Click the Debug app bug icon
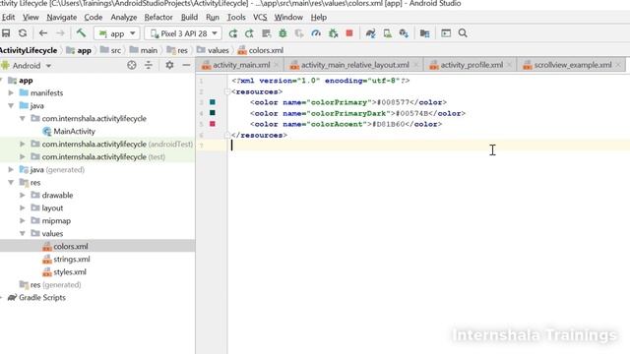The width and height of the screenshot is (630, 354). pyautogui.click(x=283, y=33)
